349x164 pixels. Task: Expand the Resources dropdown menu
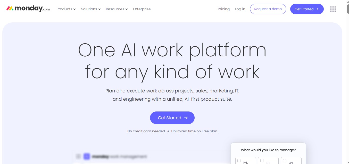[117, 9]
